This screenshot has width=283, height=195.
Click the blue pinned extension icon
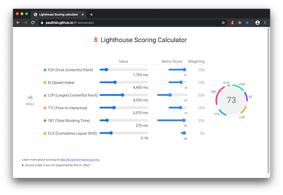tap(248, 22)
